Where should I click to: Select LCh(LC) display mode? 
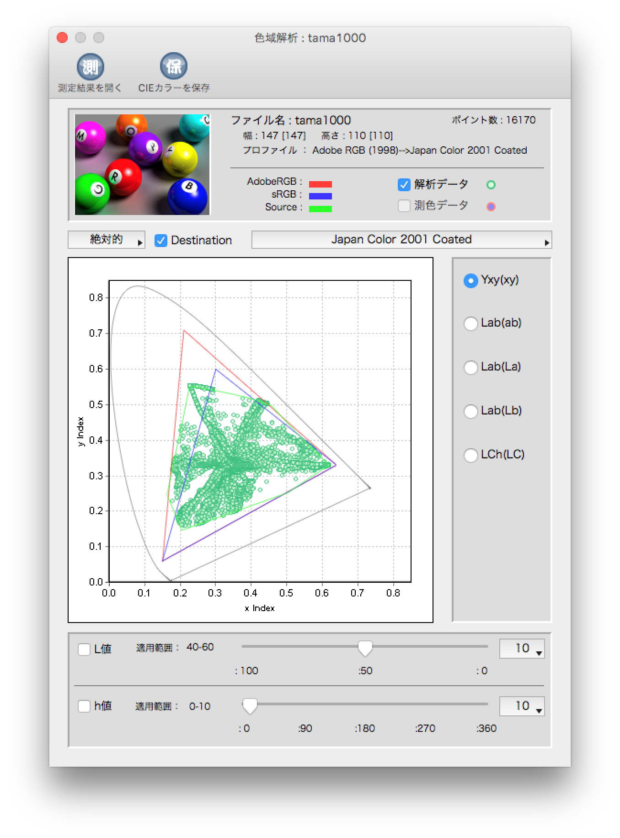(x=470, y=456)
